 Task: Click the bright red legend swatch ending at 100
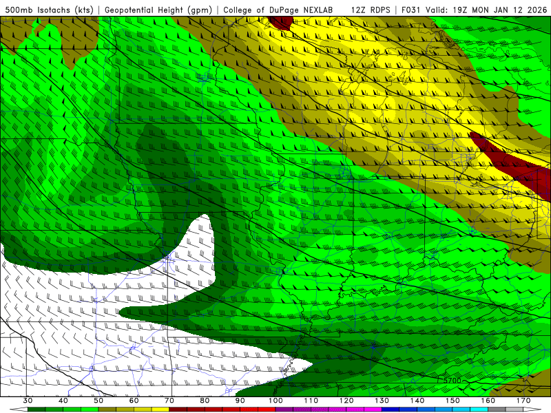click(267, 410)
